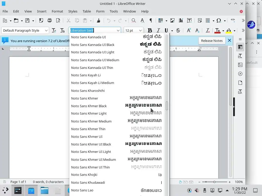
Task: Pick Noto Sans Khojki font
Action: (116, 175)
